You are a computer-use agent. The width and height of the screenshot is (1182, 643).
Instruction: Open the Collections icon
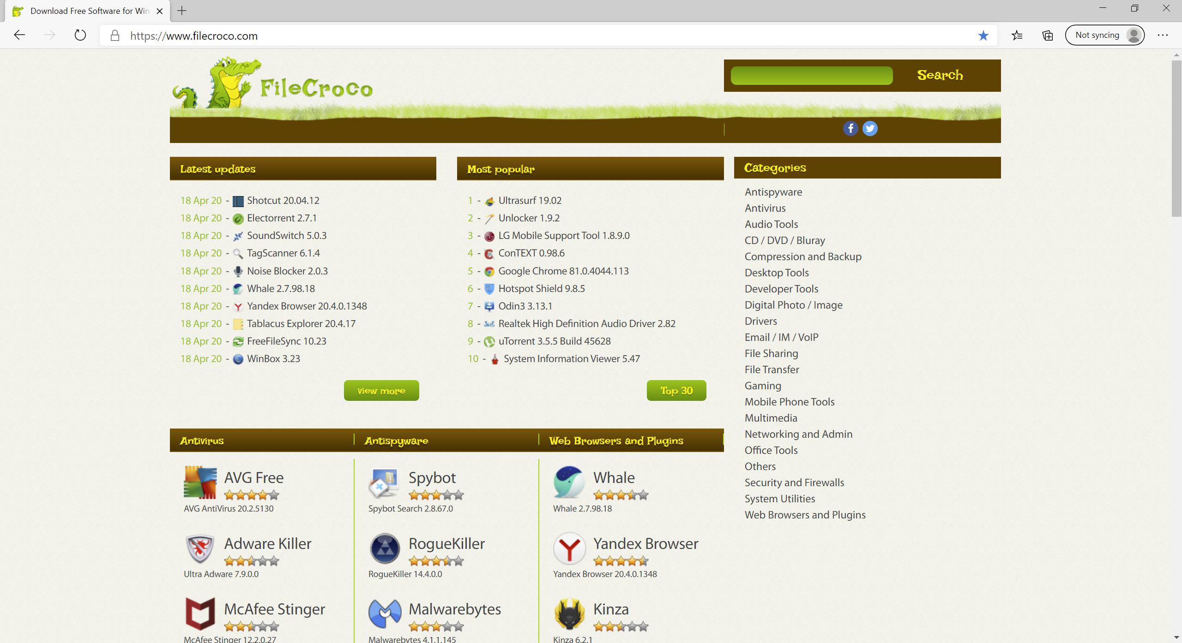(1048, 36)
